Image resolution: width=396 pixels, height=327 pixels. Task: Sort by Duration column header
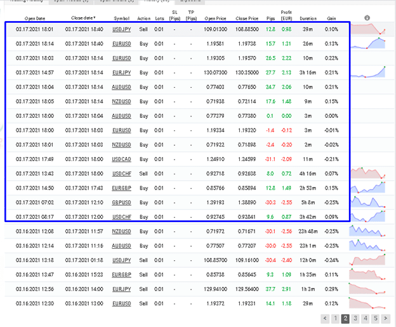click(x=308, y=18)
